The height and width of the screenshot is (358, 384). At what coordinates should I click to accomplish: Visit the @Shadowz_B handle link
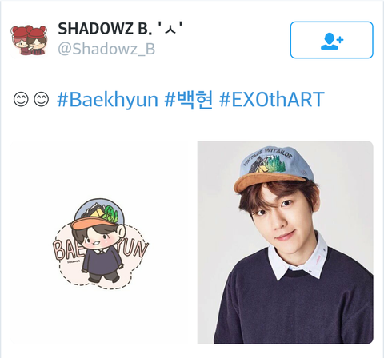[x=106, y=49]
